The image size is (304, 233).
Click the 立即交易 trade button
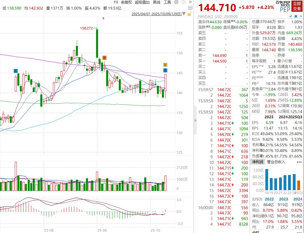297,6
